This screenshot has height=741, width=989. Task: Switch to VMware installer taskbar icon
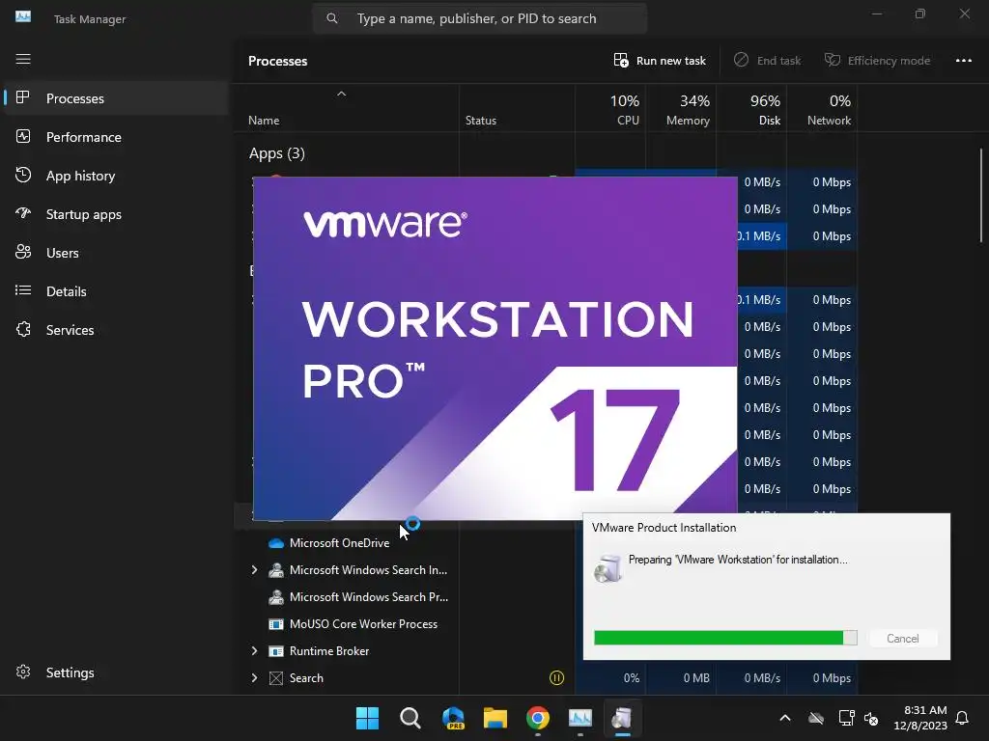click(623, 718)
